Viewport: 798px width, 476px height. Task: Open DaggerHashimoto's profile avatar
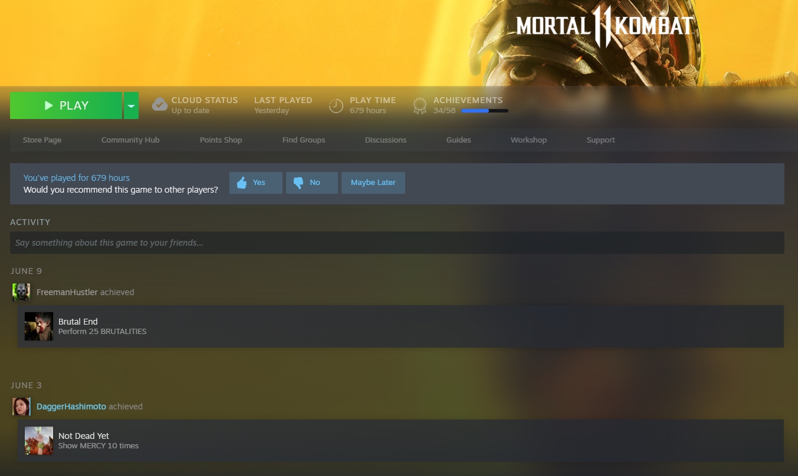pyautogui.click(x=21, y=406)
